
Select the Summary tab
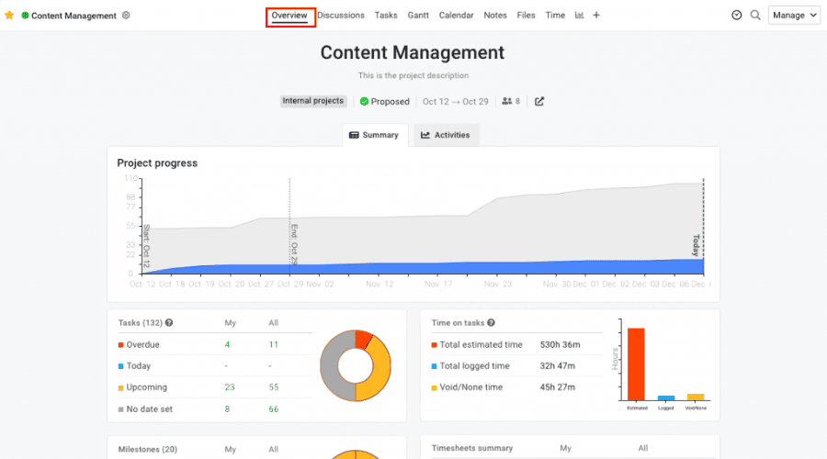point(375,136)
